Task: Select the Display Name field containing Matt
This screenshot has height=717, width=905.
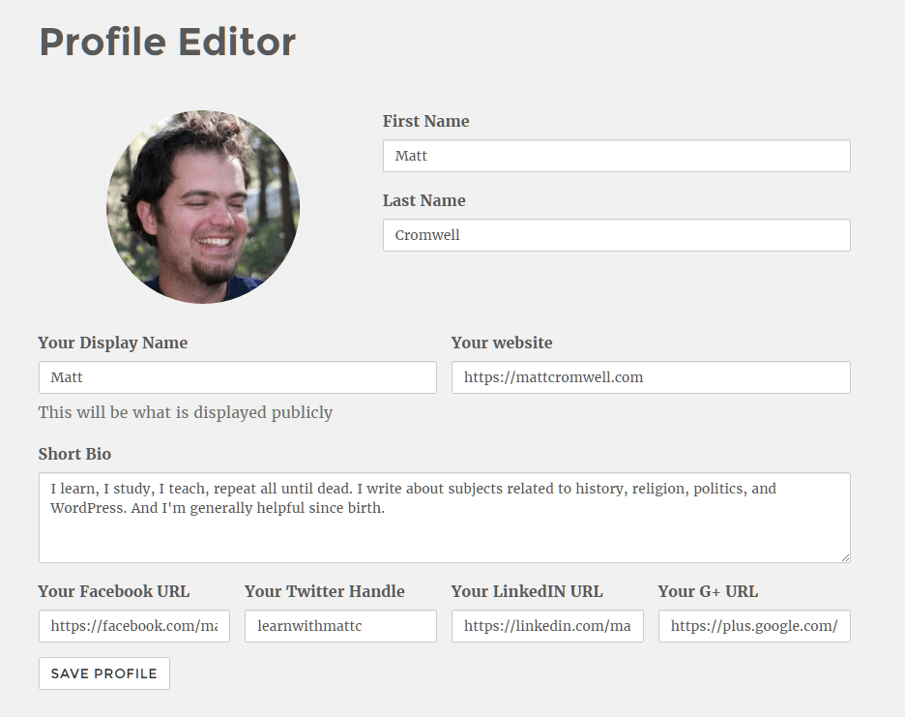Action: click(x=237, y=377)
